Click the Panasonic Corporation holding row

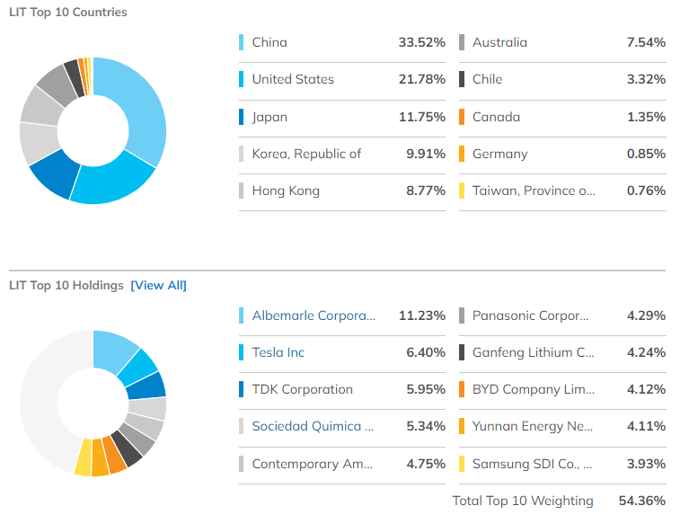coord(561,315)
